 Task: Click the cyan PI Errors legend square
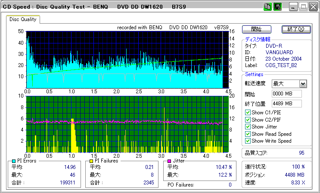coord(13,161)
